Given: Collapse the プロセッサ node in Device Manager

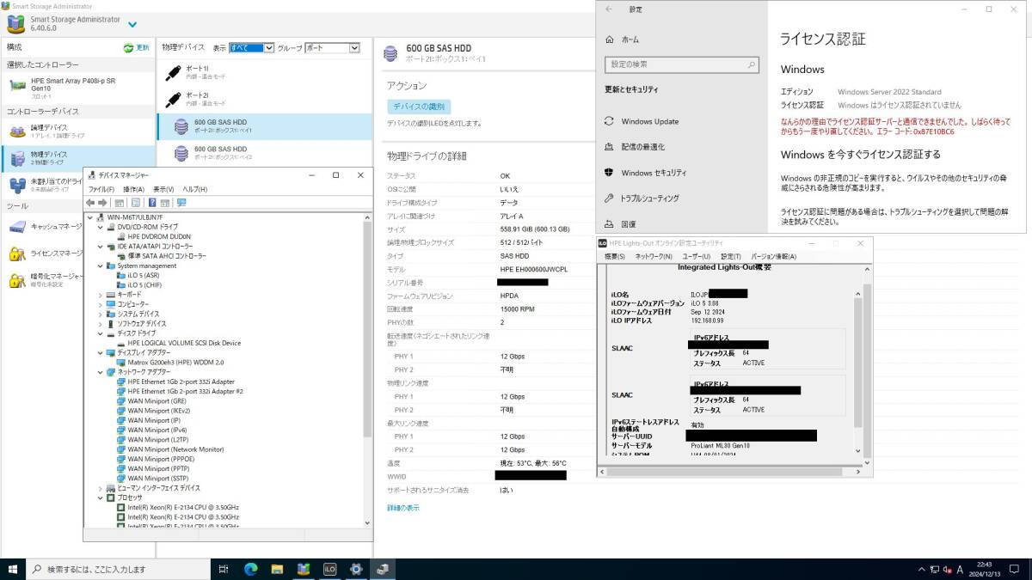Looking at the screenshot, I should point(101,498).
